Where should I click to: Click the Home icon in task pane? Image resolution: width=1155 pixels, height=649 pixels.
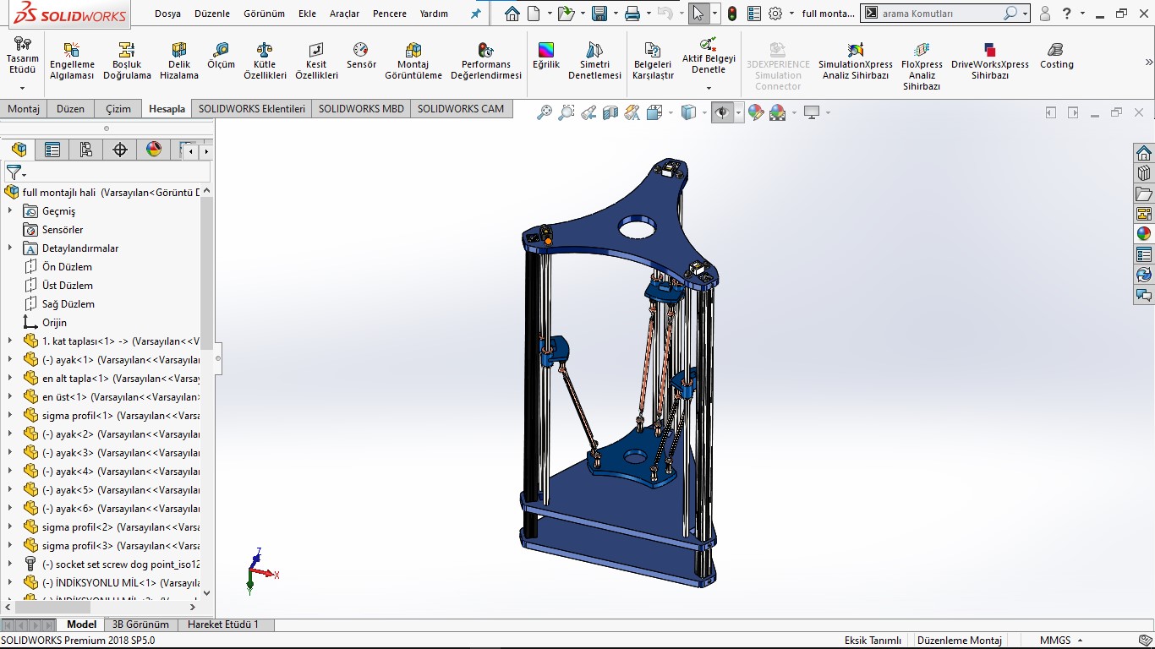(1144, 153)
